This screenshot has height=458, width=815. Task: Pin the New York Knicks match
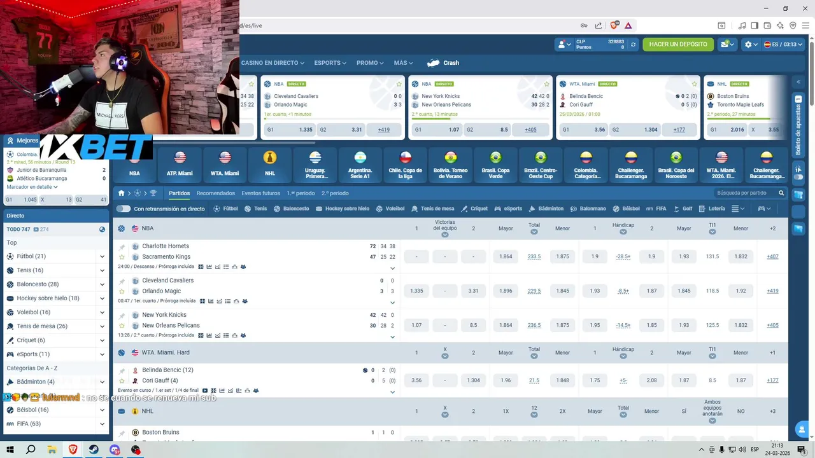coord(122,315)
